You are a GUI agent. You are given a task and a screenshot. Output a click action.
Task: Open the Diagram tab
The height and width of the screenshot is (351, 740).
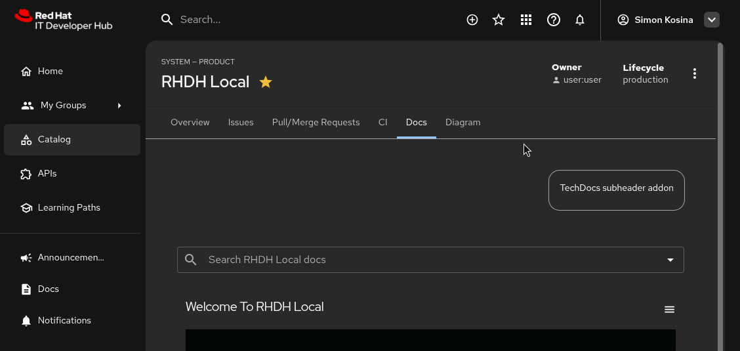(x=463, y=122)
